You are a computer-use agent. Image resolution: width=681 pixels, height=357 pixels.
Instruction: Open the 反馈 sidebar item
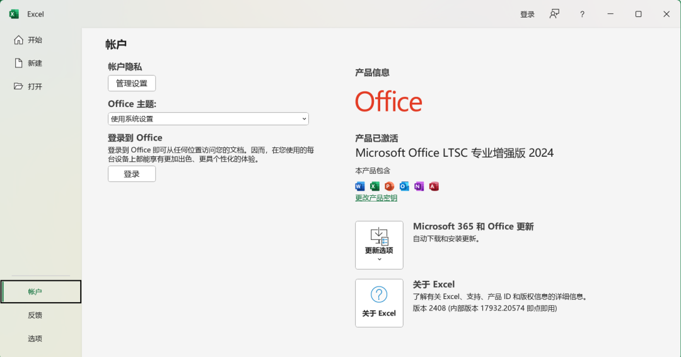pyautogui.click(x=41, y=315)
